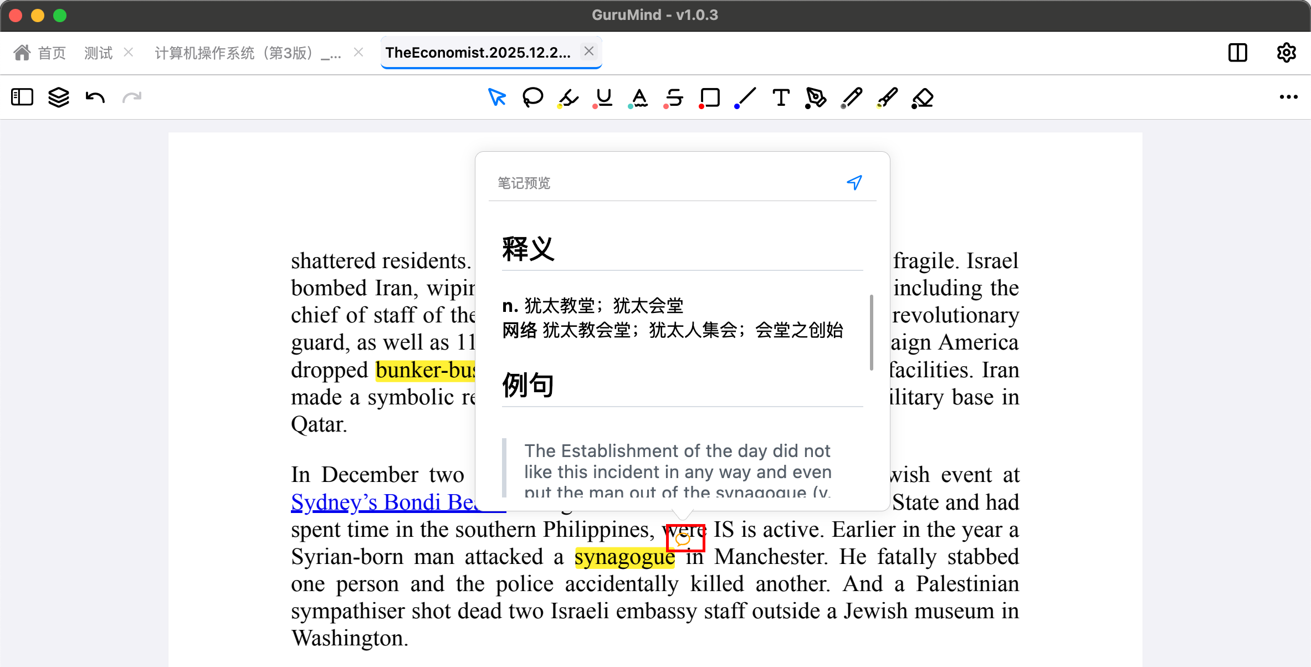Viewport: 1311px width, 667px height.
Task: Close the TheEconomist tab
Action: pyautogui.click(x=588, y=52)
